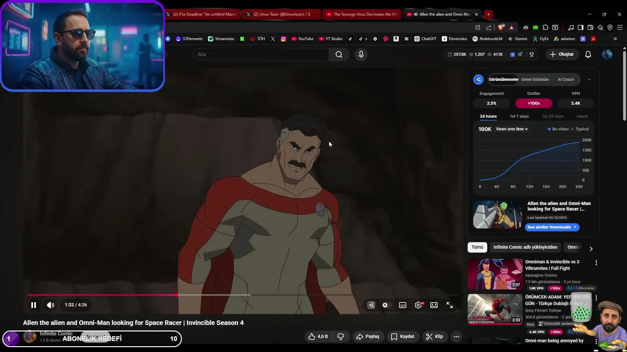Click the >100x Outlier badge

(x=533, y=103)
